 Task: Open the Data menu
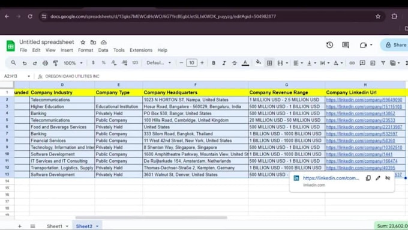(103, 50)
